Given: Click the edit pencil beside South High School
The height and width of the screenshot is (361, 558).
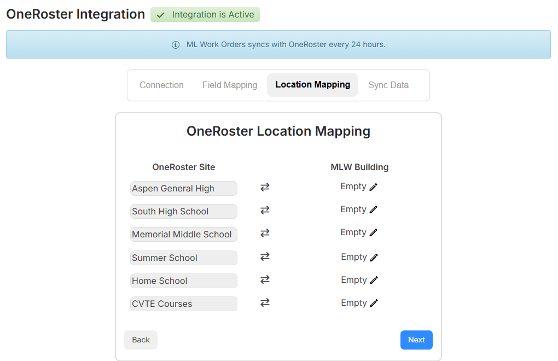Looking at the screenshot, I should pyautogui.click(x=374, y=209).
